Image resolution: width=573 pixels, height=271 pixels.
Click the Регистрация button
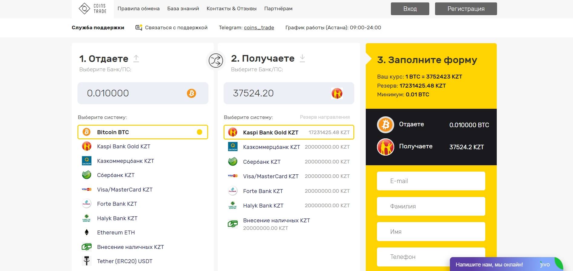tap(466, 9)
